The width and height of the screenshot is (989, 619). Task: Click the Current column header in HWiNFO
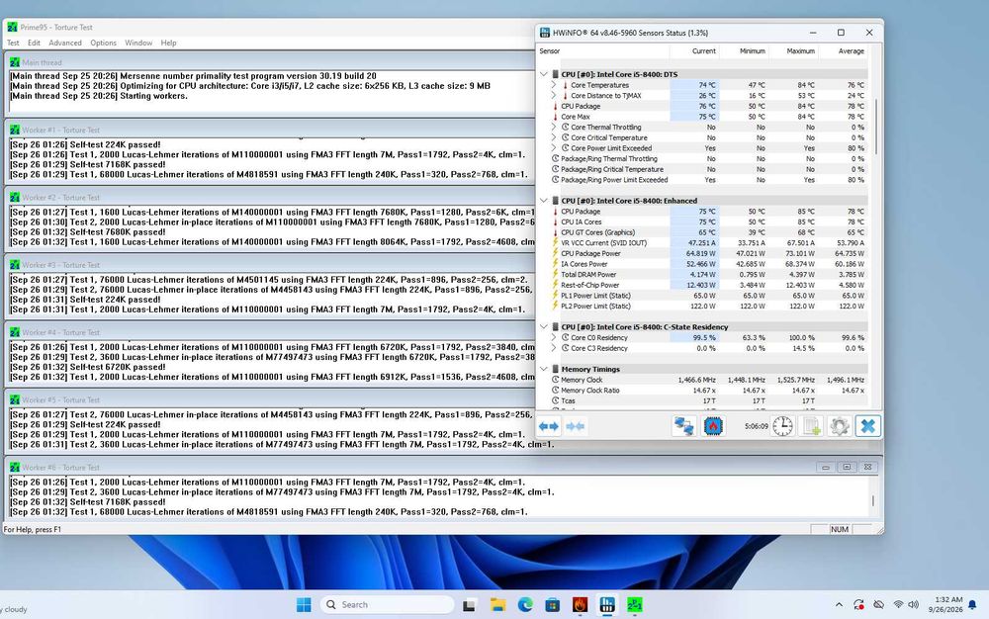coord(694,51)
